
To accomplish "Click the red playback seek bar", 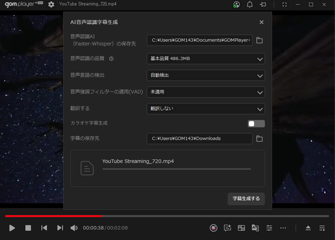I will tap(53, 216).
